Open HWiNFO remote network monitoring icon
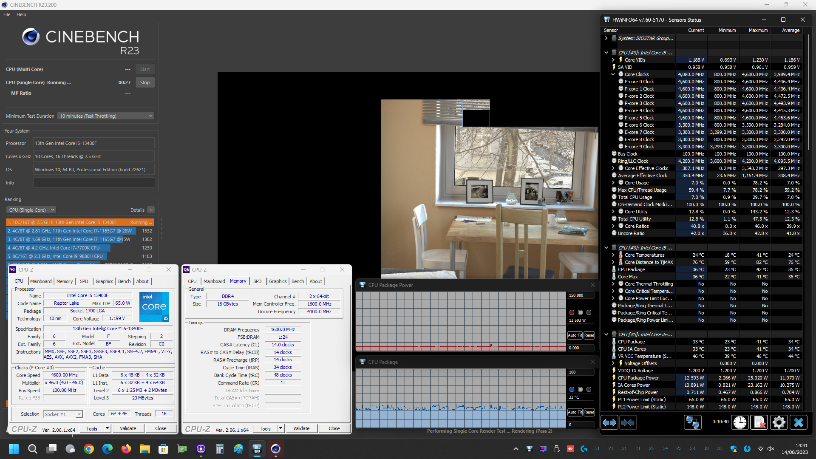816x459 pixels. coord(692,422)
